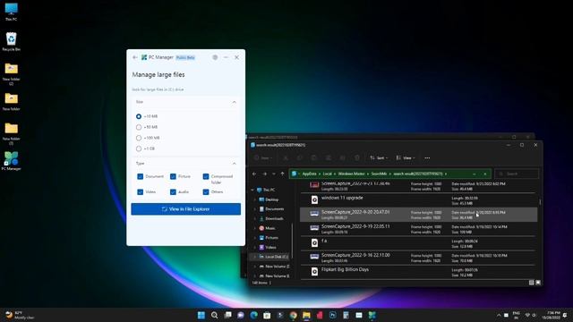Select the >1 GB size option
The image size is (573, 322).
click(139, 148)
